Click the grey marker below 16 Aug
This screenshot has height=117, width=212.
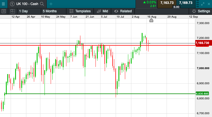point(152,20)
